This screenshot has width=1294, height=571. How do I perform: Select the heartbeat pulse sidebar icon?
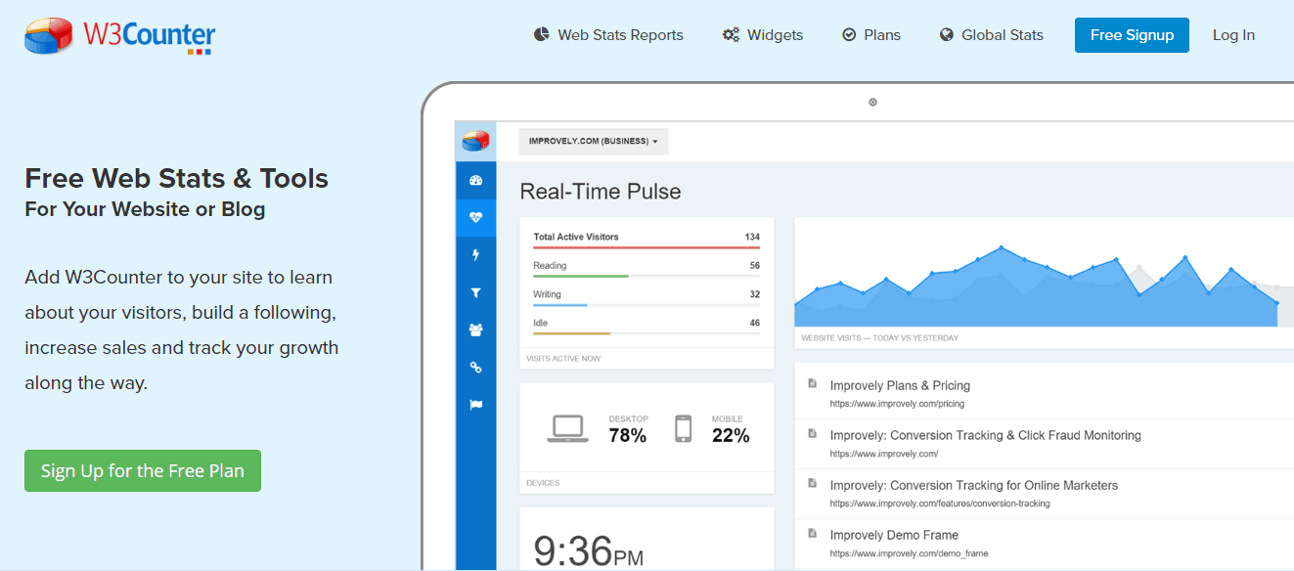click(476, 218)
